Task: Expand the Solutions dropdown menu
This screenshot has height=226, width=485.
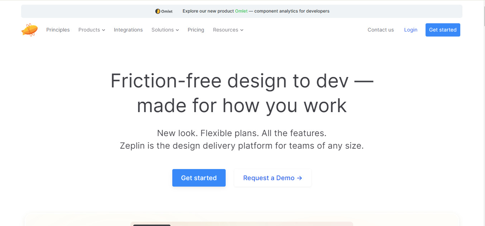Action: pyautogui.click(x=165, y=30)
